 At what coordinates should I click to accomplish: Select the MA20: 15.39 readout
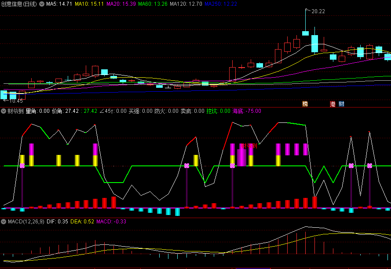click(121, 4)
